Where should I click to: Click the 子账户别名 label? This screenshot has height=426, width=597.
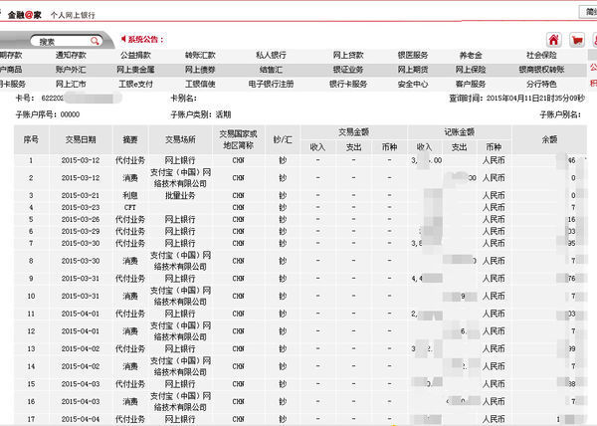[560, 114]
